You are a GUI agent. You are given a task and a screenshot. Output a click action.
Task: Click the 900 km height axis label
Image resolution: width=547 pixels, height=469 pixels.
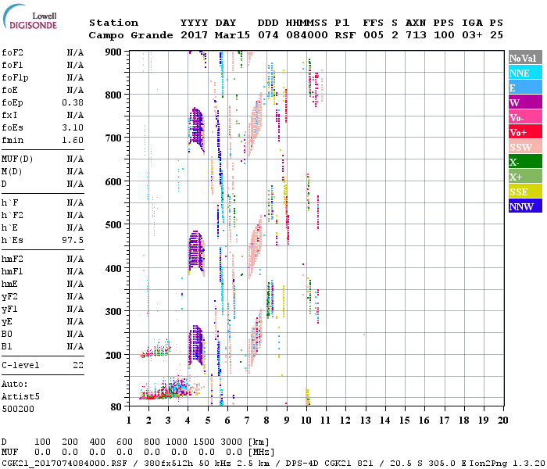coord(114,52)
